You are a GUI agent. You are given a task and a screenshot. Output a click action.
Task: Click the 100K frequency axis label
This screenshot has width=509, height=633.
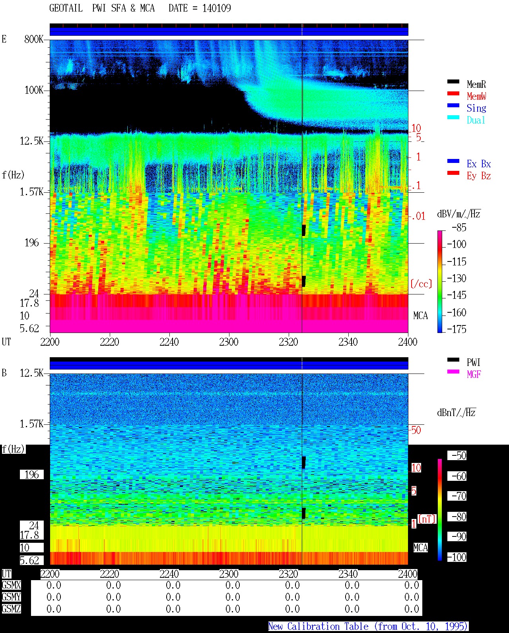34,90
